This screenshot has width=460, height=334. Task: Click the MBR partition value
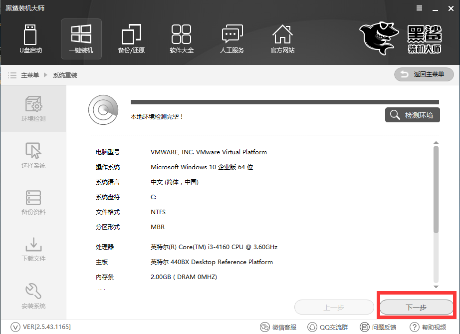158,227
